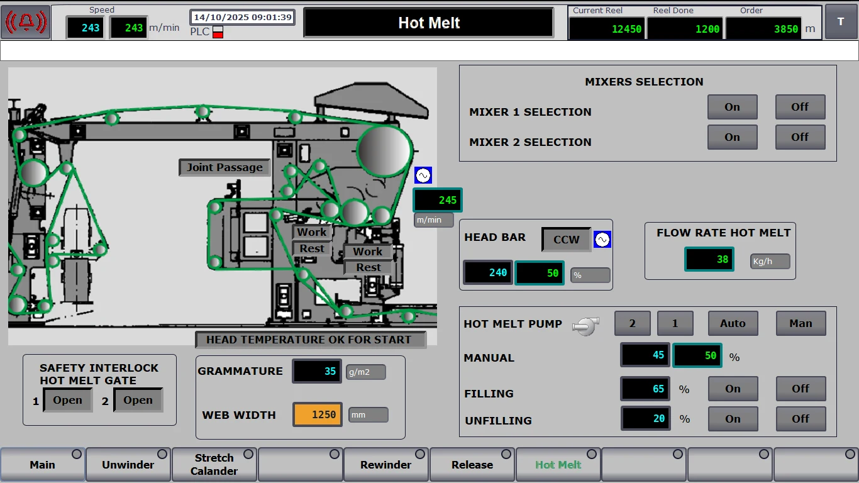859x483 pixels.
Task: Click the Reel Done value 1200
Action: (685, 28)
